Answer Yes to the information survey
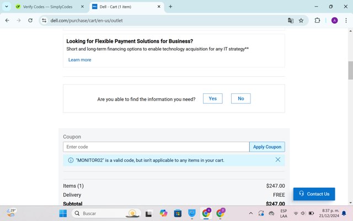 pyautogui.click(x=213, y=98)
